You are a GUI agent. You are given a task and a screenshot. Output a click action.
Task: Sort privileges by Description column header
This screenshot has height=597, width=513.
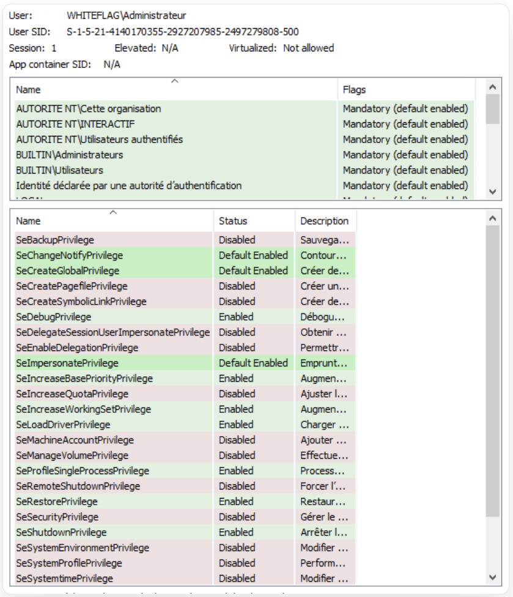324,221
